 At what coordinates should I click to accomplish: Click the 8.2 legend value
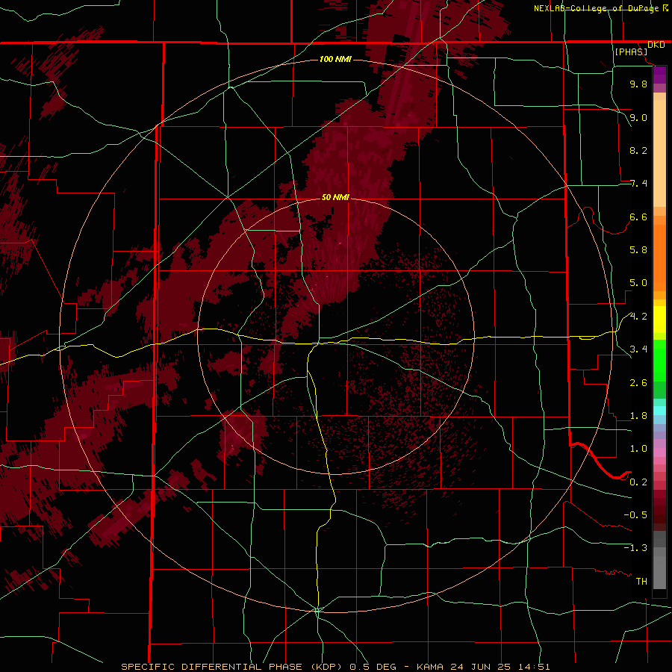pos(638,150)
